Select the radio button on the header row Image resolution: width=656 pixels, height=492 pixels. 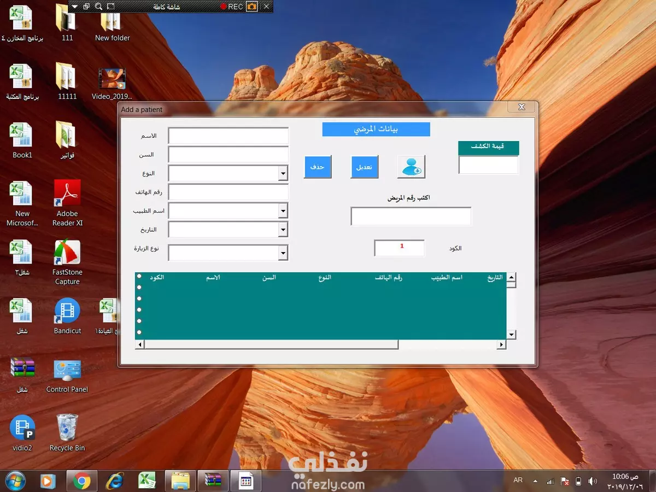coord(139,276)
